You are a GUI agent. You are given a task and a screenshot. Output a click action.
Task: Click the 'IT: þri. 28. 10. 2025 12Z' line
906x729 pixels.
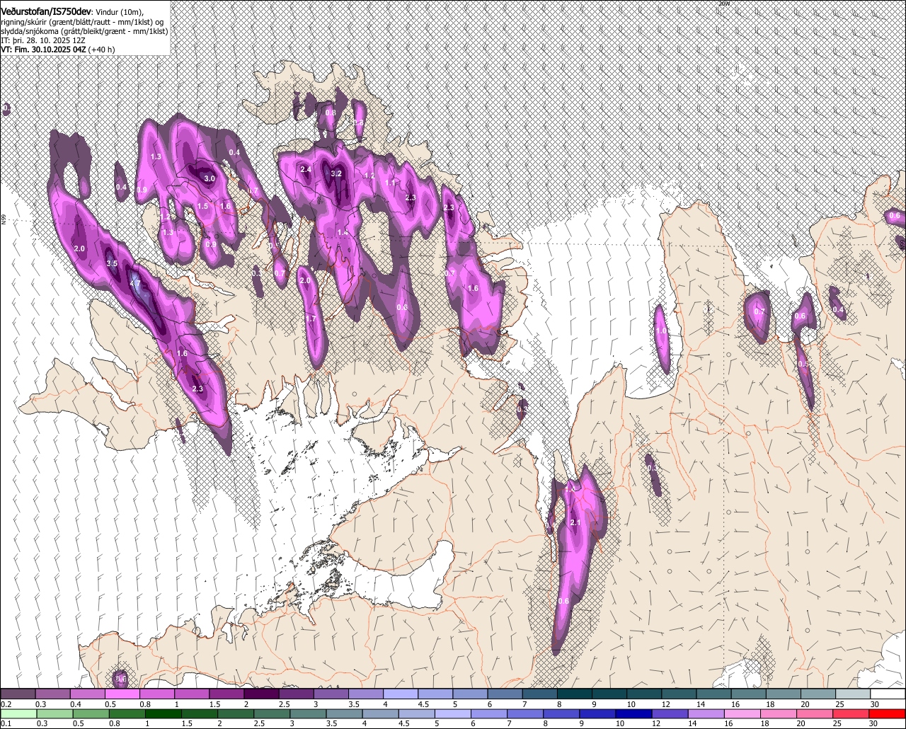[x=44, y=40]
